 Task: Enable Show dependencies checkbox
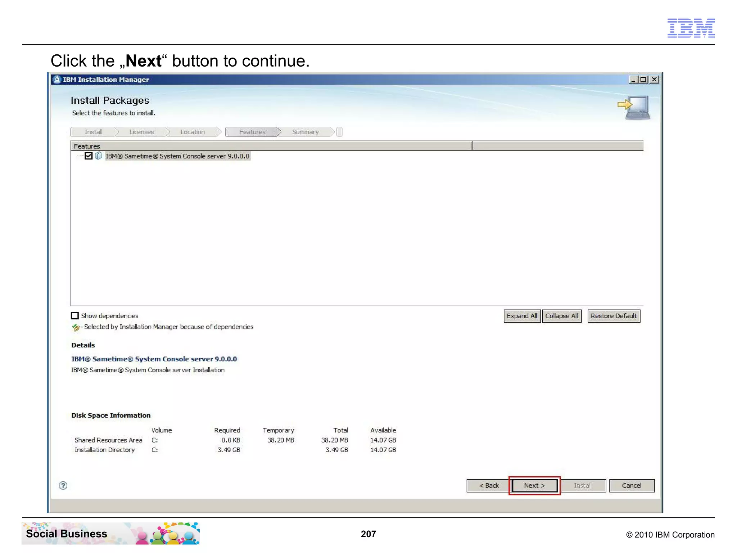[x=75, y=316]
